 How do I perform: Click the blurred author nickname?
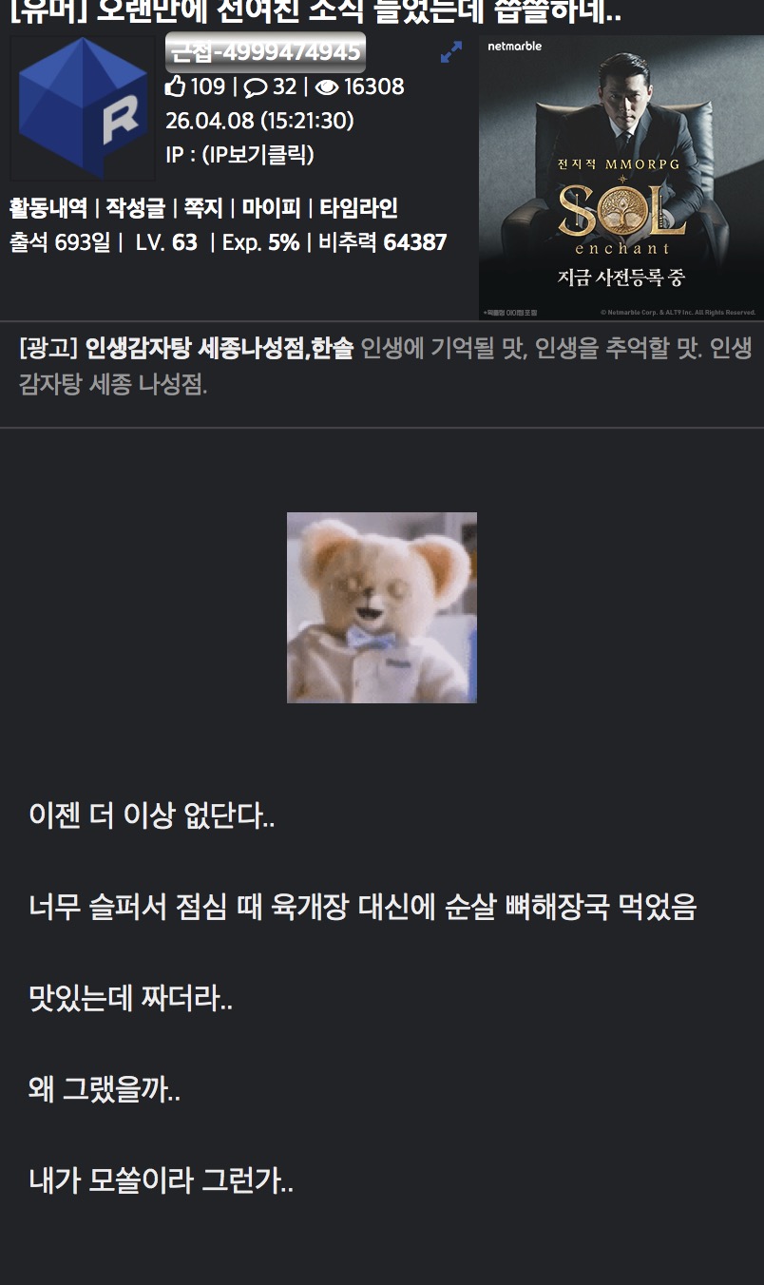265,52
